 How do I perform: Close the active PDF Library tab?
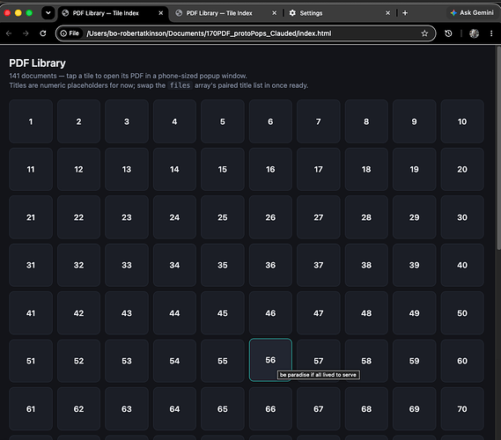point(161,13)
